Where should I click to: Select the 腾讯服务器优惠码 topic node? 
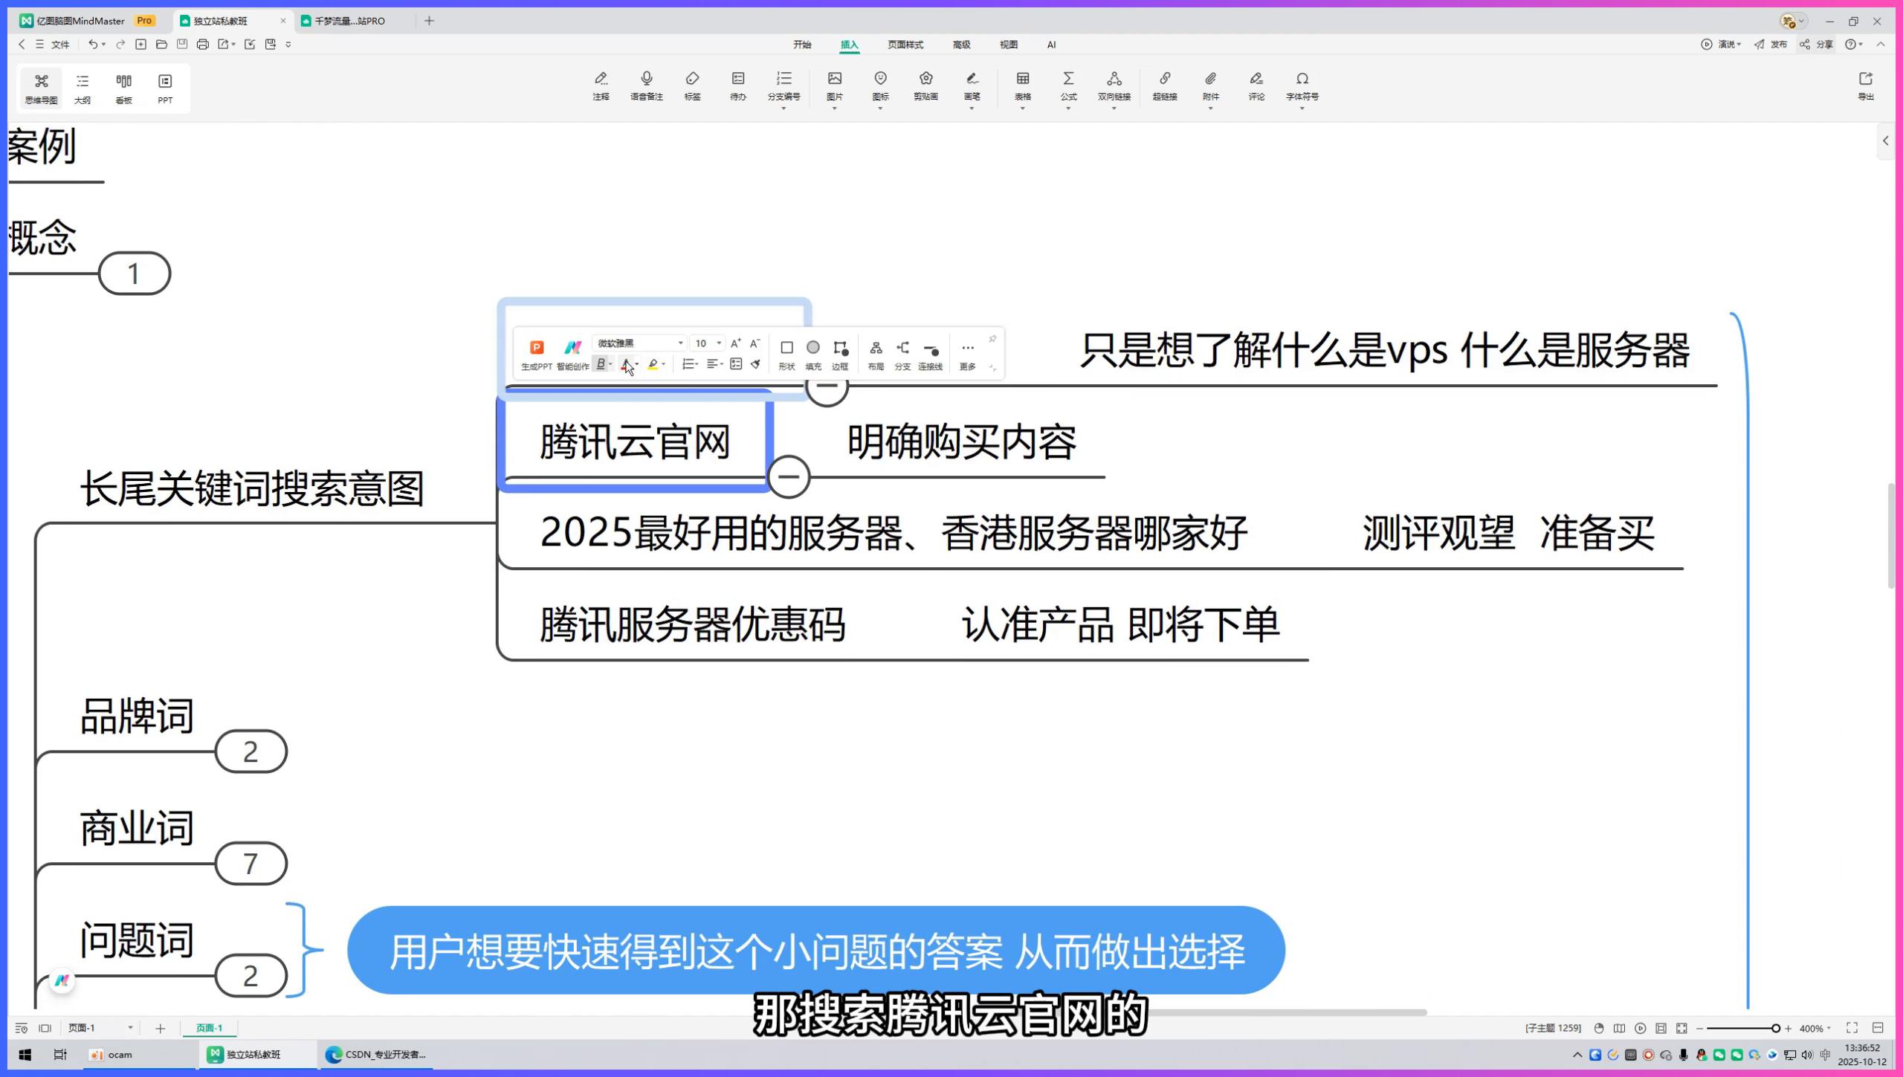pyautogui.click(x=692, y=624)
